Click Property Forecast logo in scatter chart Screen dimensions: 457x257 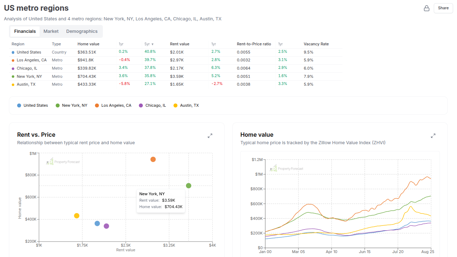tap(63, 162)
